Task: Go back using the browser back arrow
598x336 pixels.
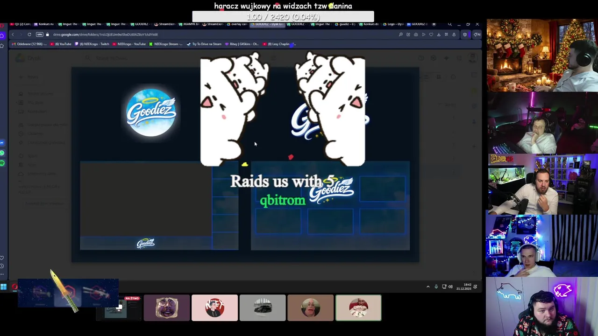Action: 13,35
